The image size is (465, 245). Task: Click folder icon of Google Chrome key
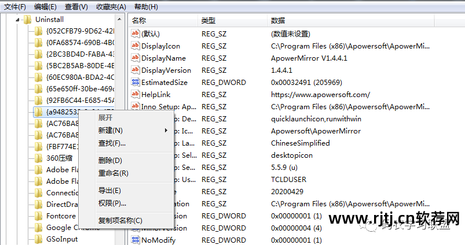pyautogui.click(x=39, y=228)
